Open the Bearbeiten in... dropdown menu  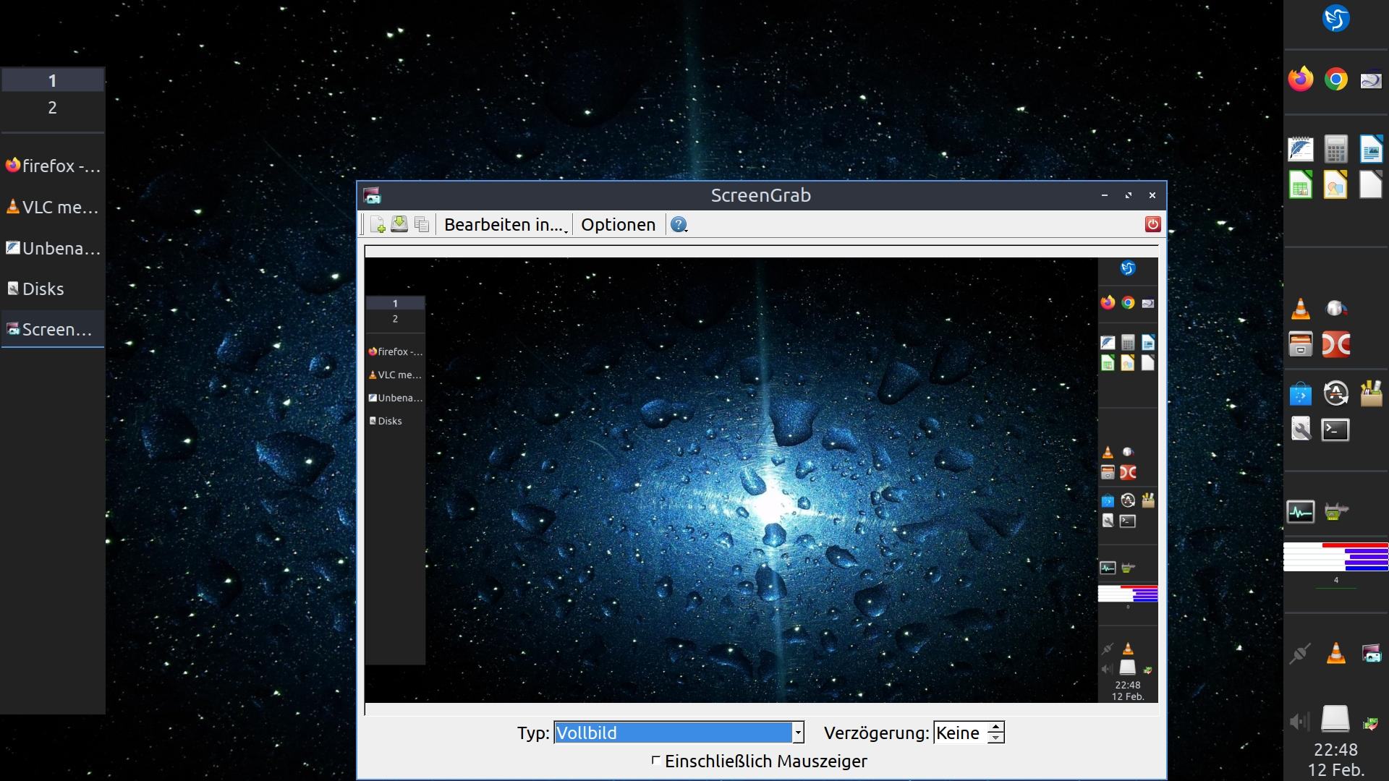tap(504, 225)
